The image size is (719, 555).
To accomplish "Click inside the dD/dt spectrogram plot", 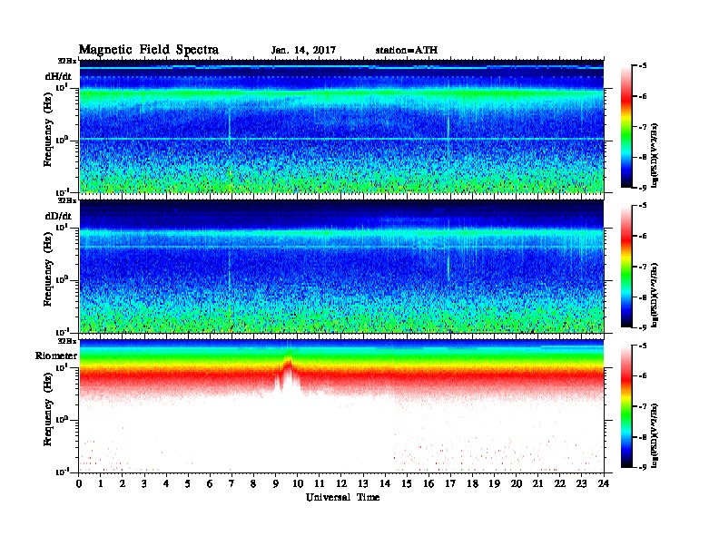I will pyautogui.click(x=341, y=266).
